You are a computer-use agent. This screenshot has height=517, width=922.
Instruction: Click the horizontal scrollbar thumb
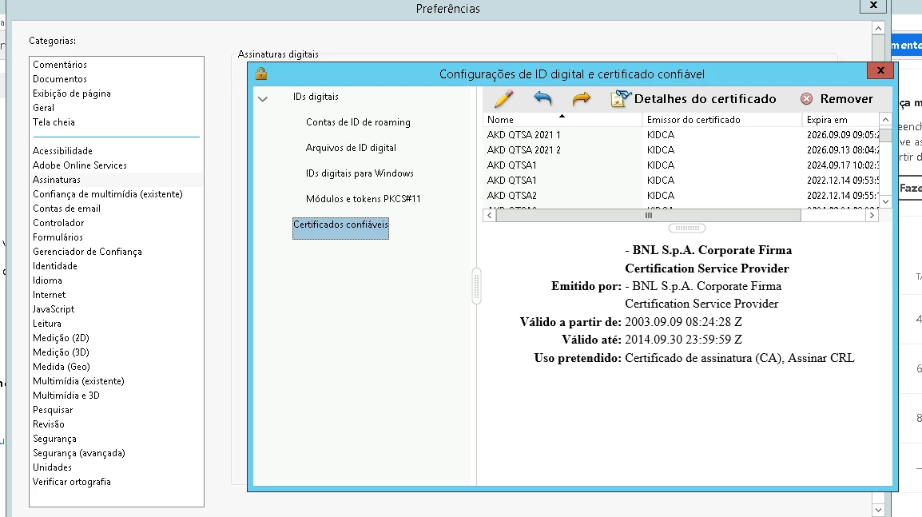(x=649, y=215)
